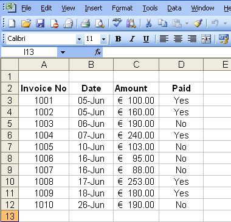Image resolution: width=231 pixels, height=222 pixels.
Task: Click the Undo arrow icon
Action: click(215, 24)
